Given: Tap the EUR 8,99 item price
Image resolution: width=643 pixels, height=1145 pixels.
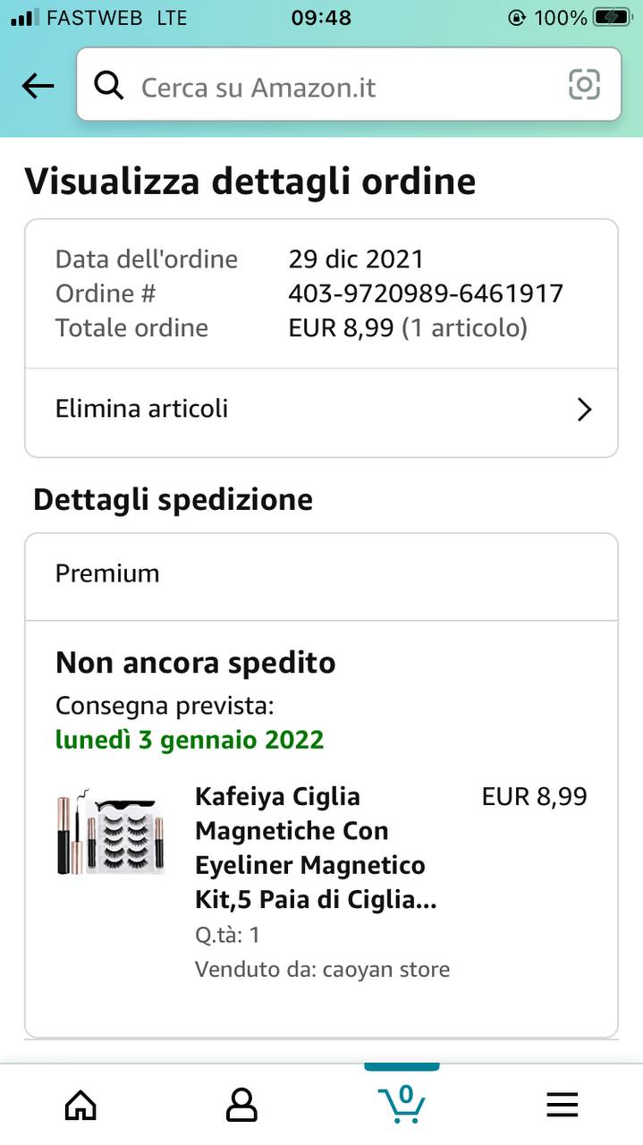Looking at the screenshot, I should (x=534, y=797).
